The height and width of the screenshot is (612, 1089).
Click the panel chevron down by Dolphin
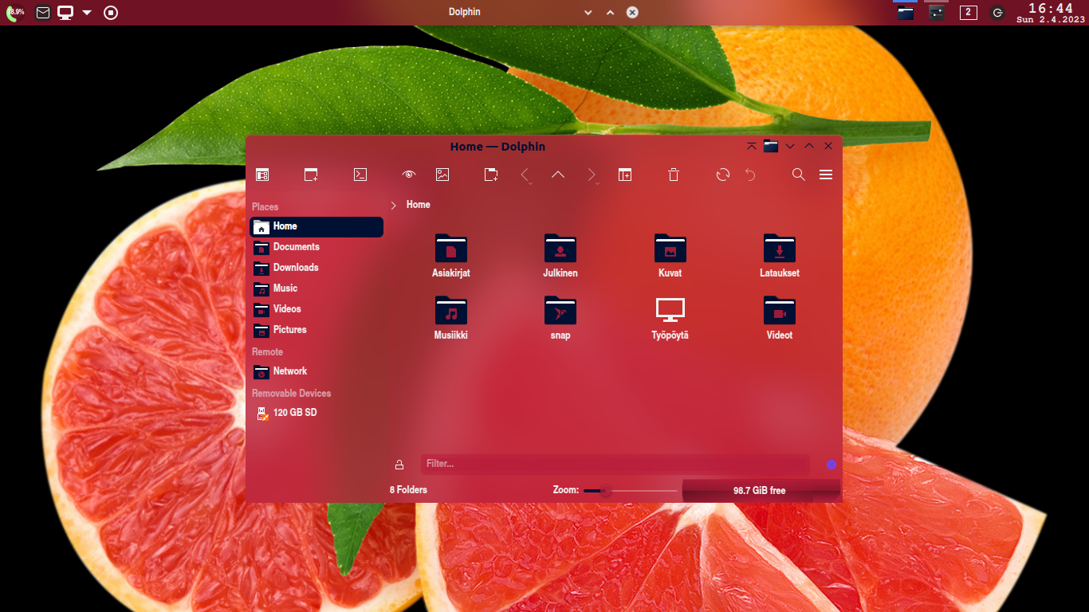(x=588, y=13)
